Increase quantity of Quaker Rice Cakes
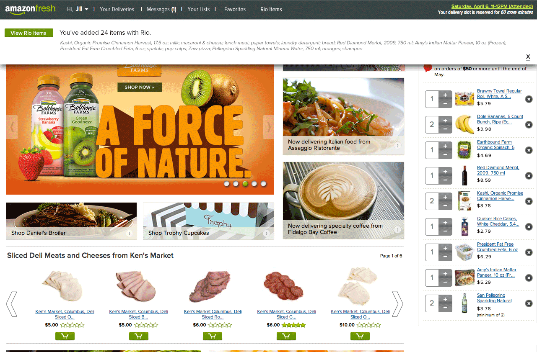 point(445,223)
